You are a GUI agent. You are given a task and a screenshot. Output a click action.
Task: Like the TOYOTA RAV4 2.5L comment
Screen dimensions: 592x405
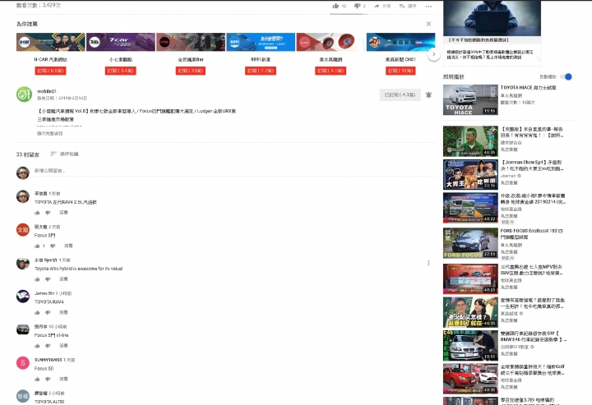point(37,213)
